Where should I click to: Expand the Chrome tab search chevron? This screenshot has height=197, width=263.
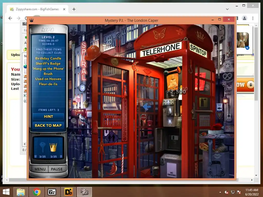[x=227, y=9]
